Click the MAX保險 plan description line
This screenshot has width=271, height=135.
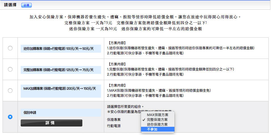point(159,91)
